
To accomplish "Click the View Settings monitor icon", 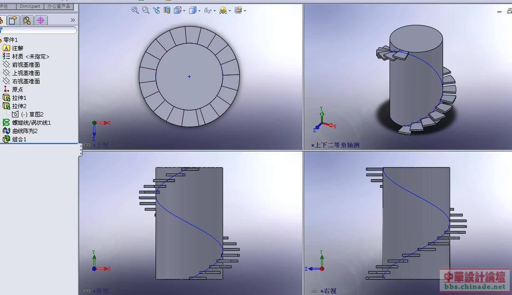I will (x=238, y=10).
